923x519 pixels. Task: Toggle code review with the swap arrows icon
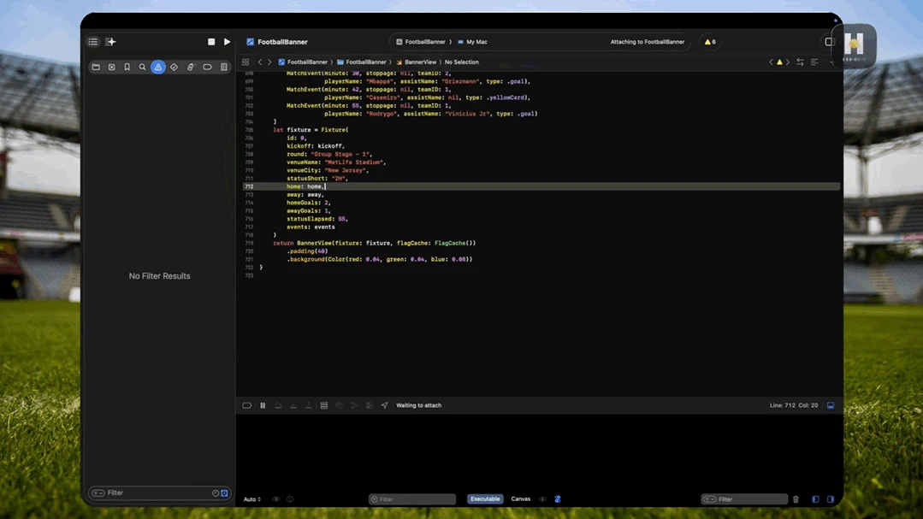click(x=800, y=62)
